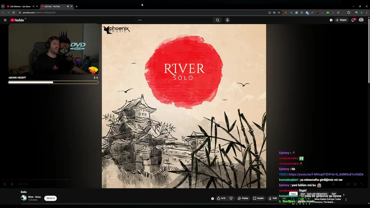Screen dimensions: 370x208
Task: Mute the Solo tab via speaker icon
Action: [68, 6]
